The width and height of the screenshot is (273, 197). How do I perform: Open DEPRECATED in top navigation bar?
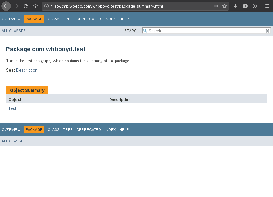(x=89, y=19)
